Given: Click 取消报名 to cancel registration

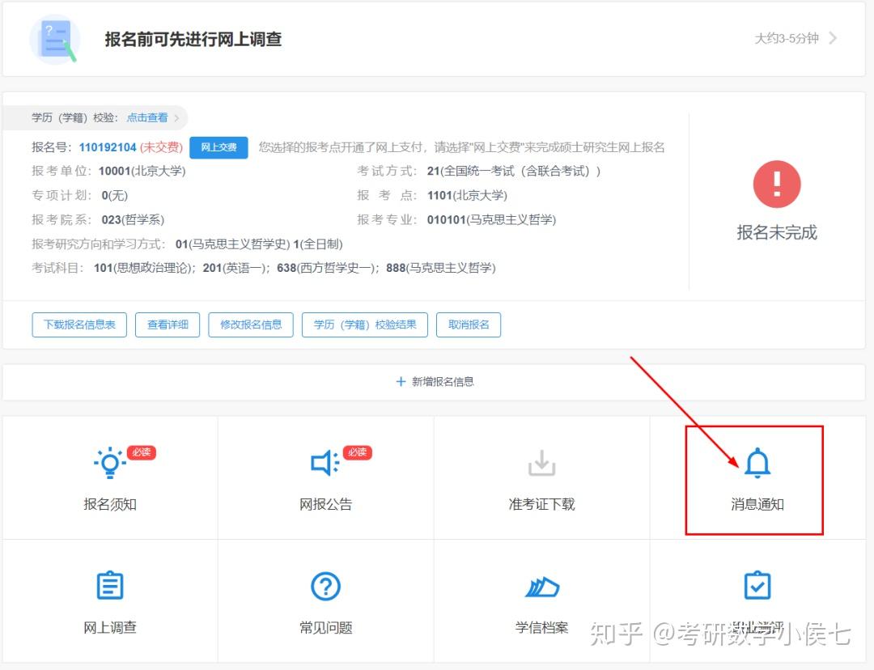Looking at the screenshot, I should click(x=469, y=324).
